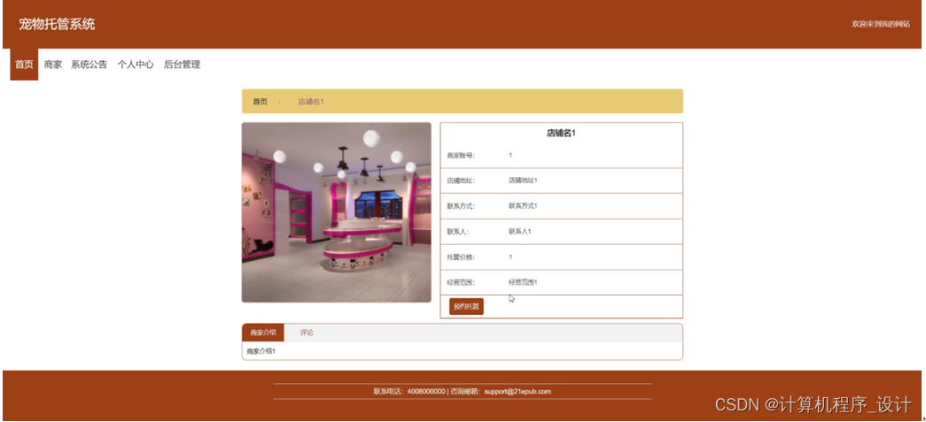The height and width of the screenshot is (422, 926).
Task: Click the pet shop interior photo
Action: tap(336, 212)
